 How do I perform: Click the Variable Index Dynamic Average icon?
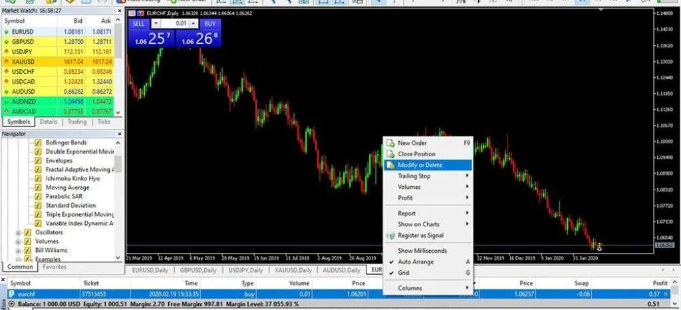38,224
